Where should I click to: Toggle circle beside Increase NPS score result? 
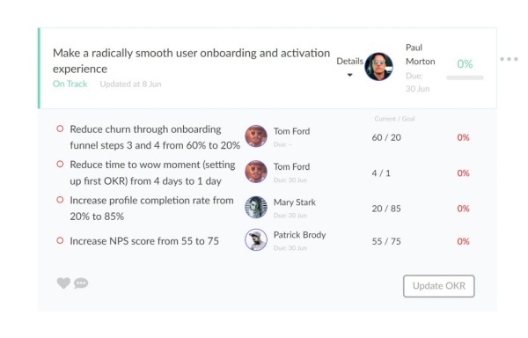[60, 240]
